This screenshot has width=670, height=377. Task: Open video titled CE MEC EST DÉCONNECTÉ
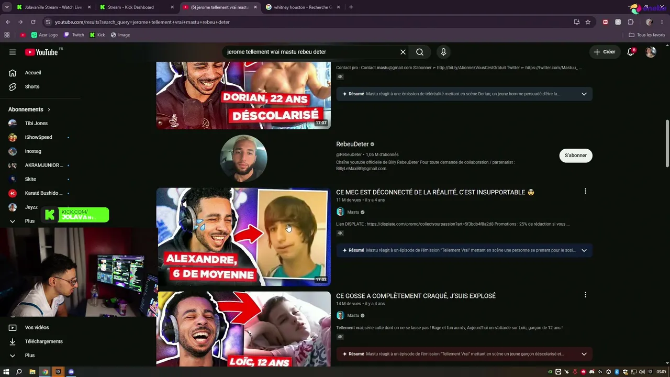coord(435,192)
